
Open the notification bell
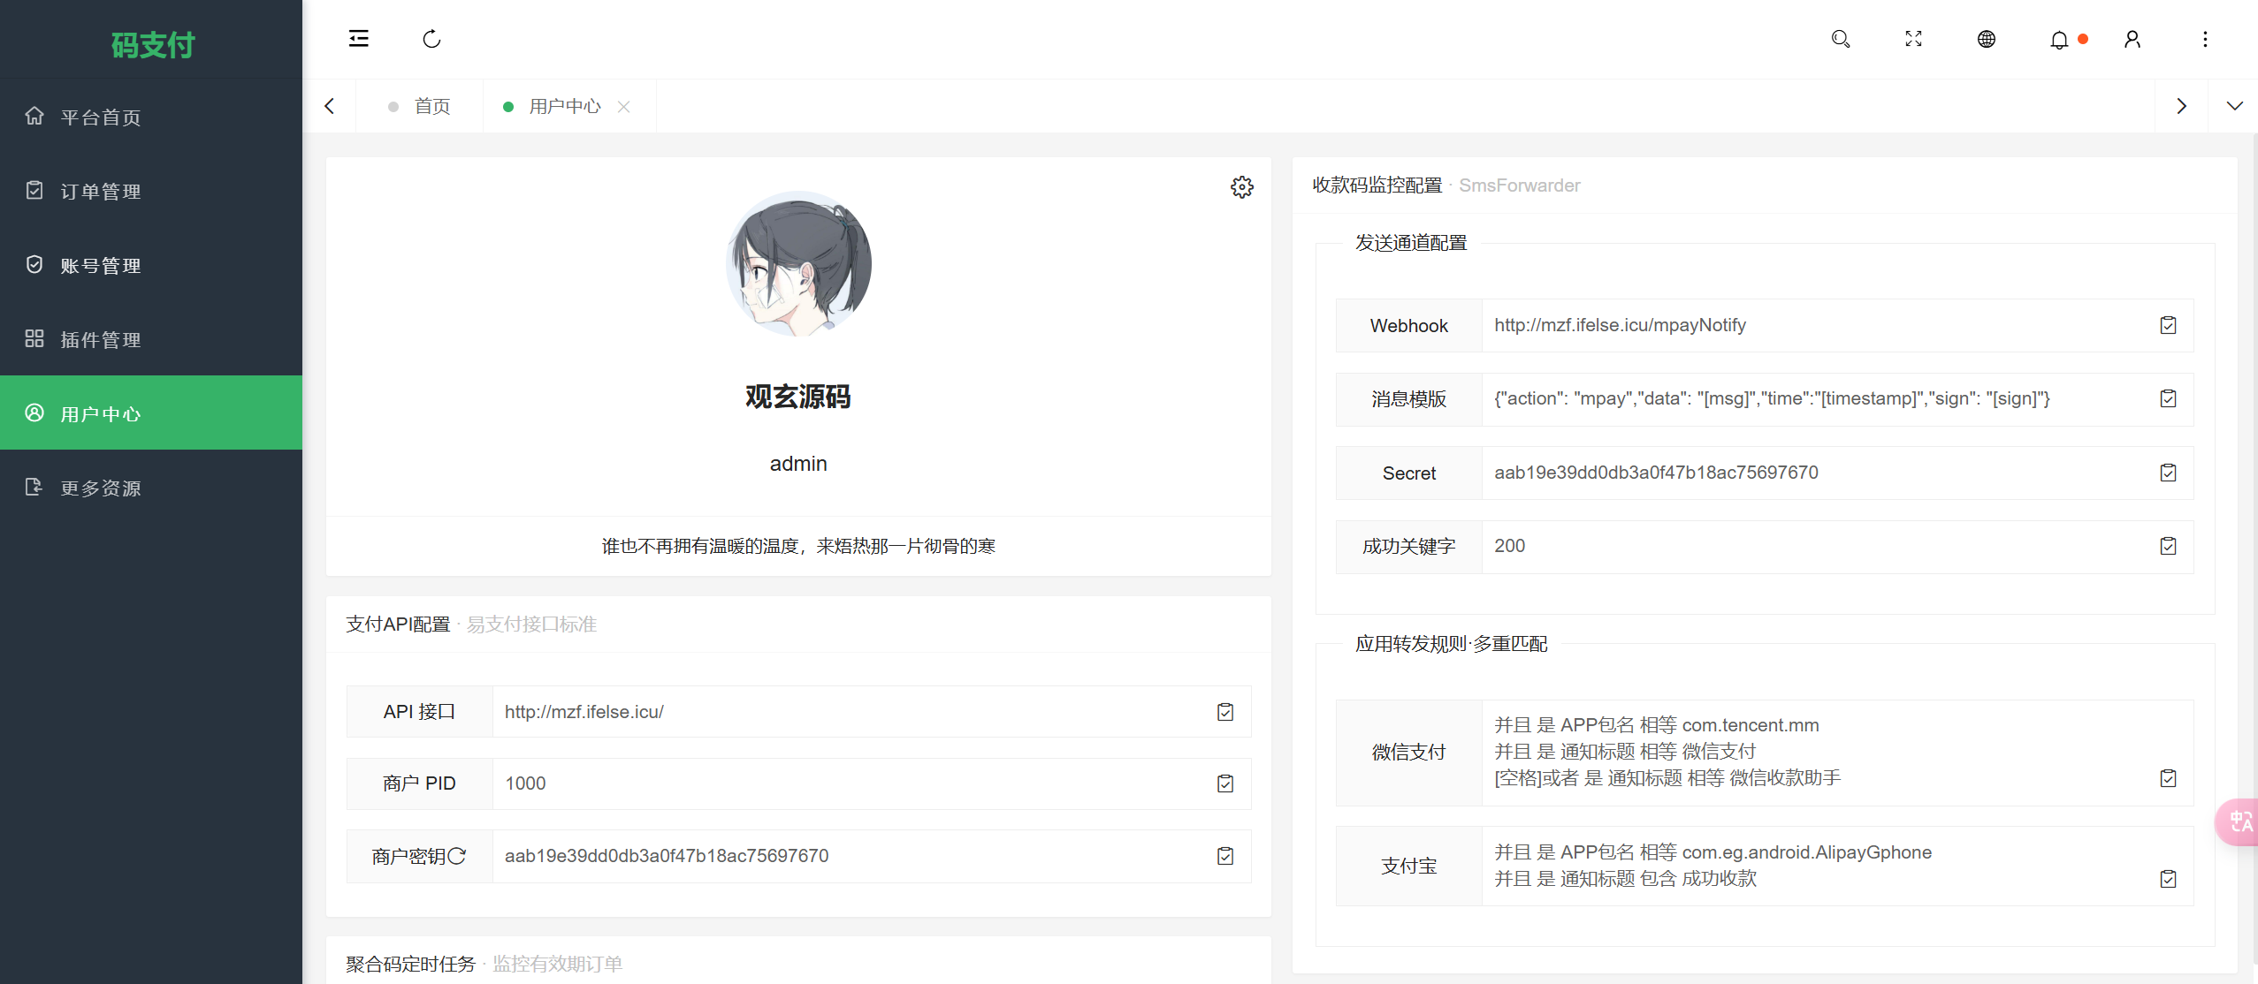click(2059, 40)
